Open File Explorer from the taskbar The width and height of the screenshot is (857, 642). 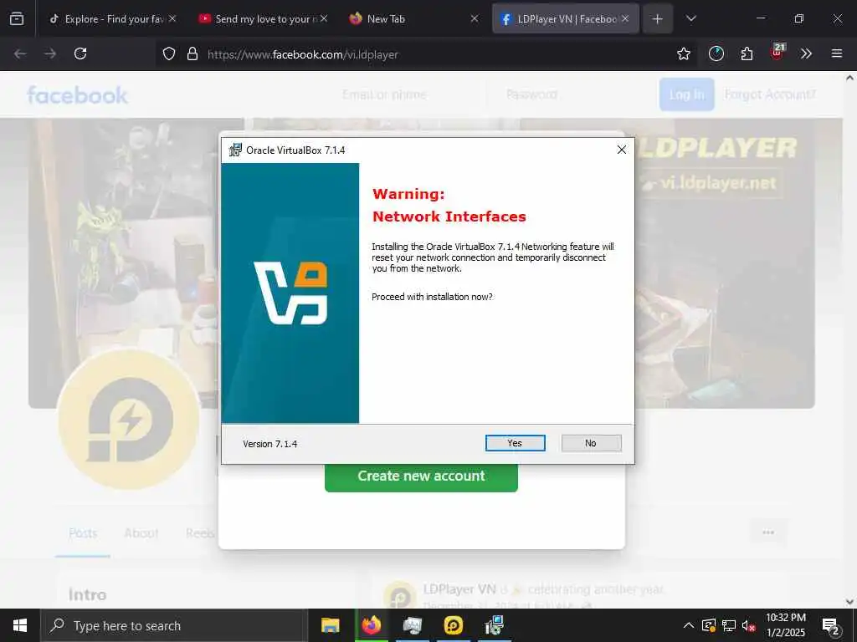330,625
